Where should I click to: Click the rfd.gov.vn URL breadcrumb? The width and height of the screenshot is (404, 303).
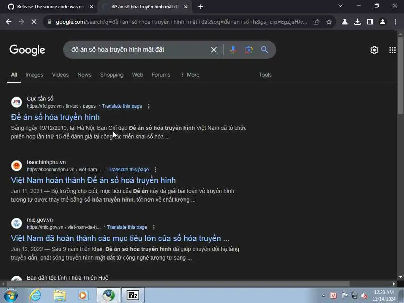pyautogui.click(x=61, y=106)
